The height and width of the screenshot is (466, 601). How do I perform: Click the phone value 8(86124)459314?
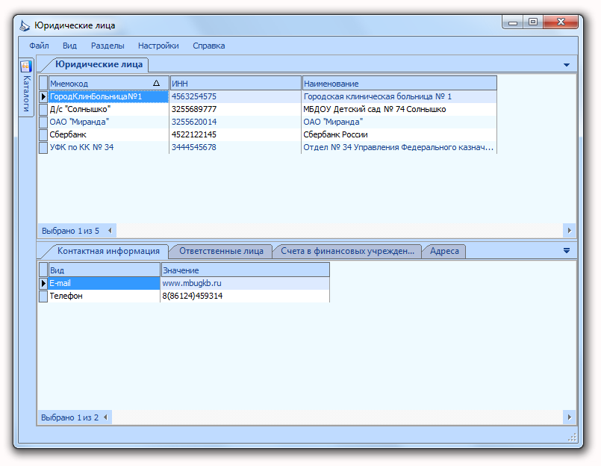[x=193, y=296]
